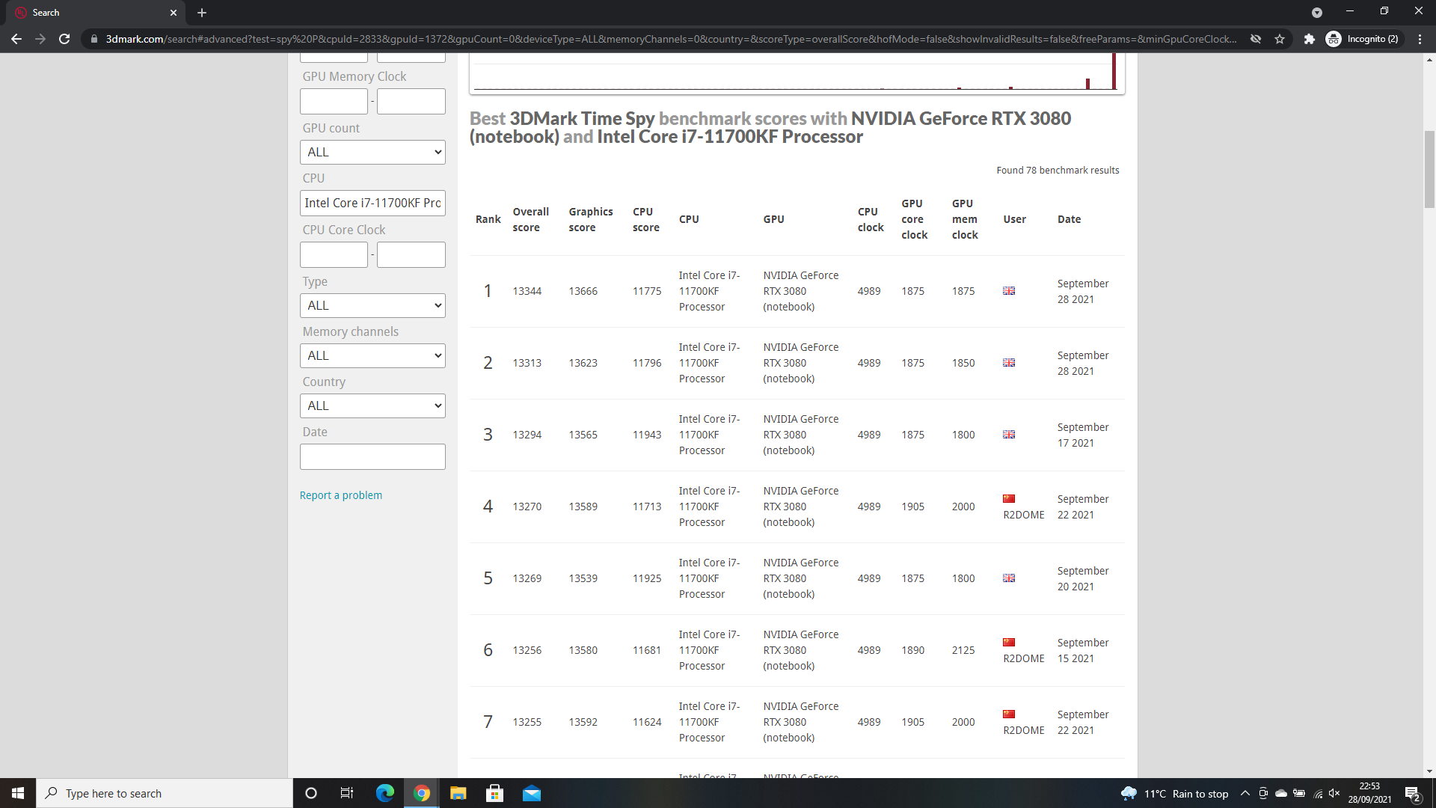Click China flag on rank 4 row

tap(1008, 498)
